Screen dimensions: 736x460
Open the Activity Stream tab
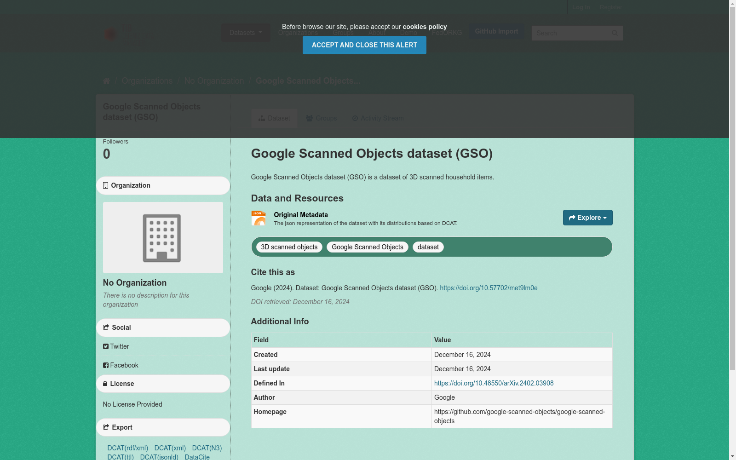click(378, 118)
